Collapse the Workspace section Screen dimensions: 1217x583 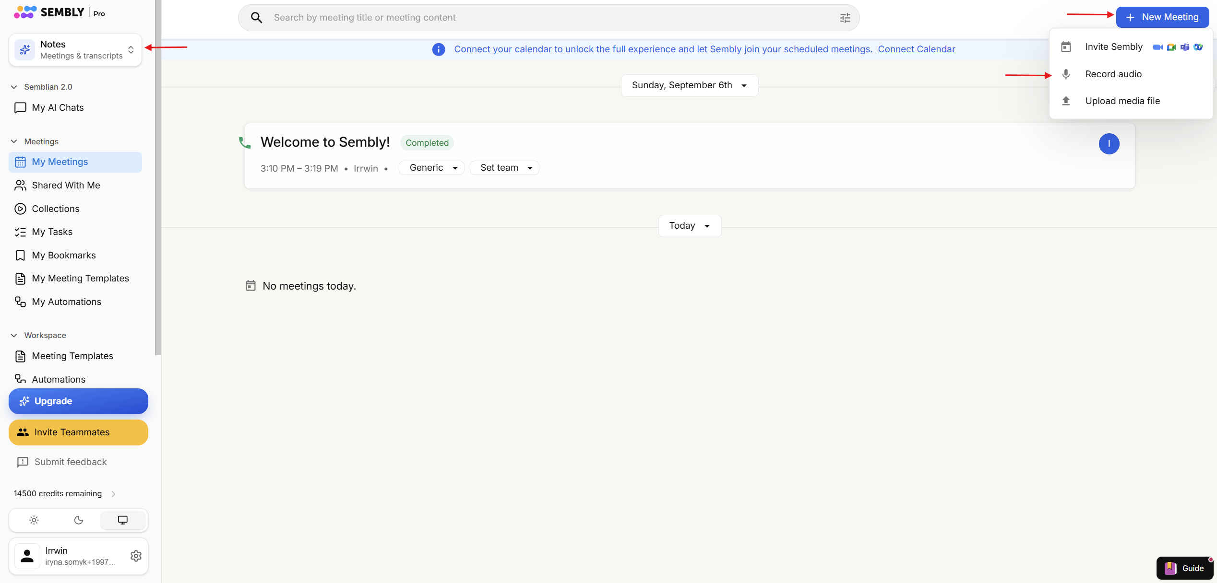point(14,335)
